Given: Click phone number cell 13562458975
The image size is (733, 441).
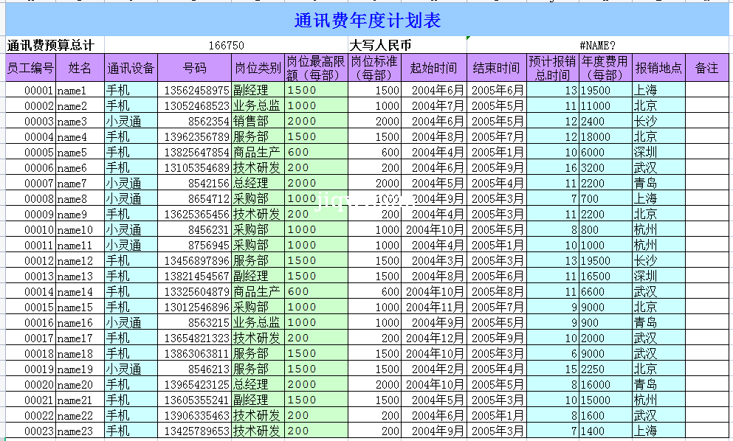Looking at the screenshot, I should point(195,90).
